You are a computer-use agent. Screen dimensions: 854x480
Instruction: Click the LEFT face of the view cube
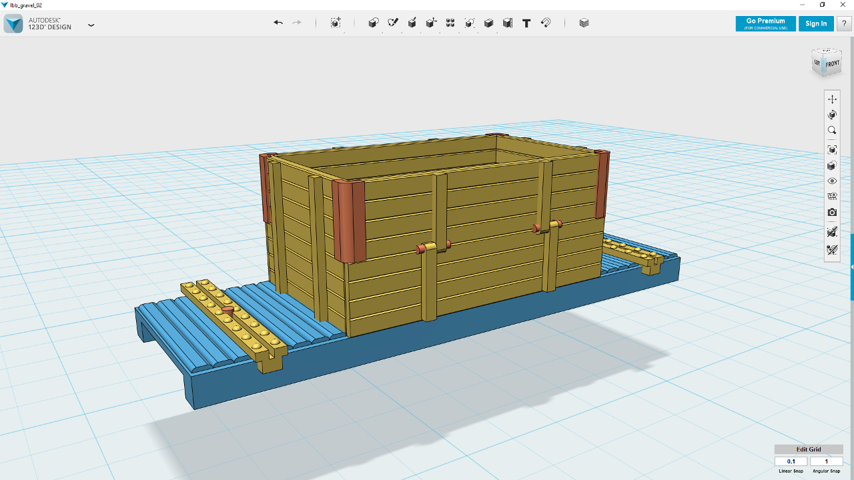pos(817,63)
